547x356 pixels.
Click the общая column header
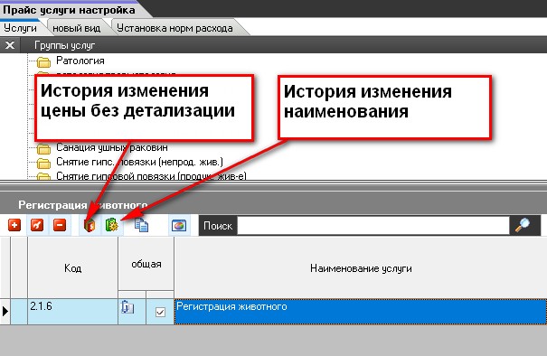tap(146, 264)
